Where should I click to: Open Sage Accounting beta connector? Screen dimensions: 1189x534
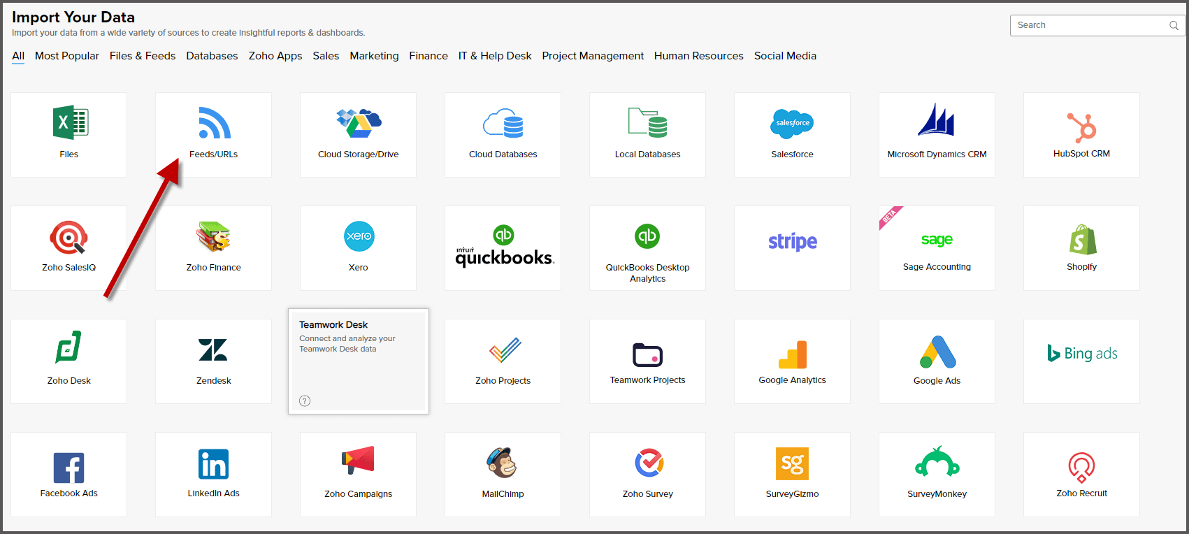(x=937, y=248)
